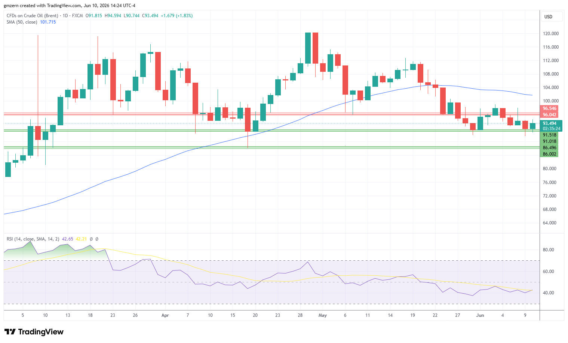568x343 pixels.
Task: Select the RSI (14, close, SMA, 14, 2) label
Action: click(x=33, y=239)
